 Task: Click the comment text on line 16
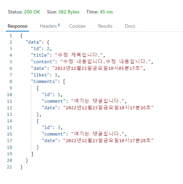pos(98,134)
